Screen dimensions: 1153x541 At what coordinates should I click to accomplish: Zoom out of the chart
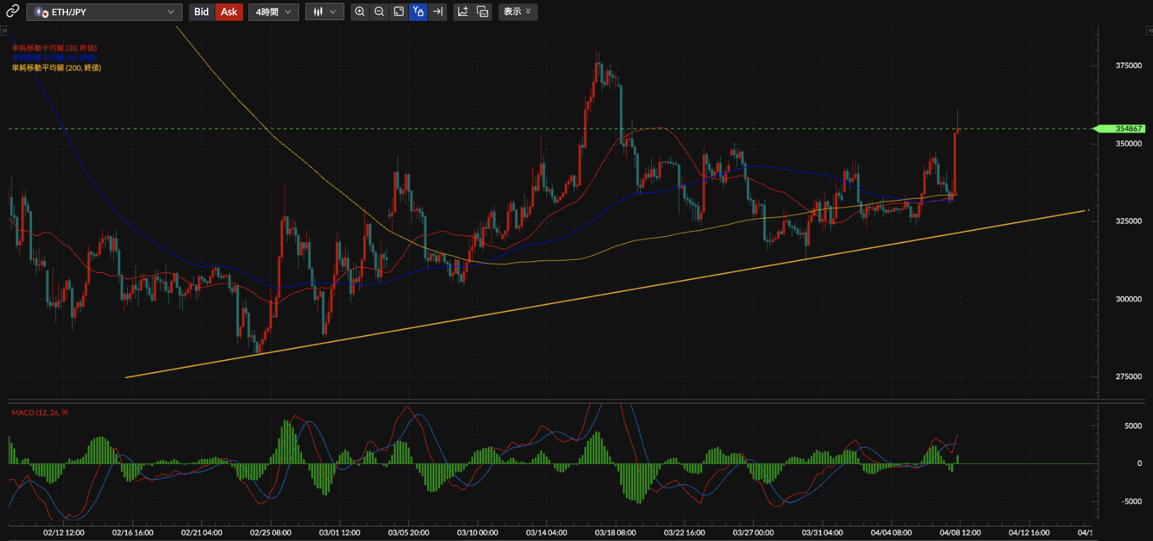click(379, 12)
